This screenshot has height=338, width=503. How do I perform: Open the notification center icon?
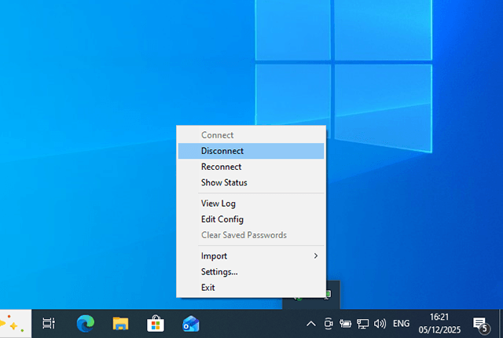coord(479,323)
